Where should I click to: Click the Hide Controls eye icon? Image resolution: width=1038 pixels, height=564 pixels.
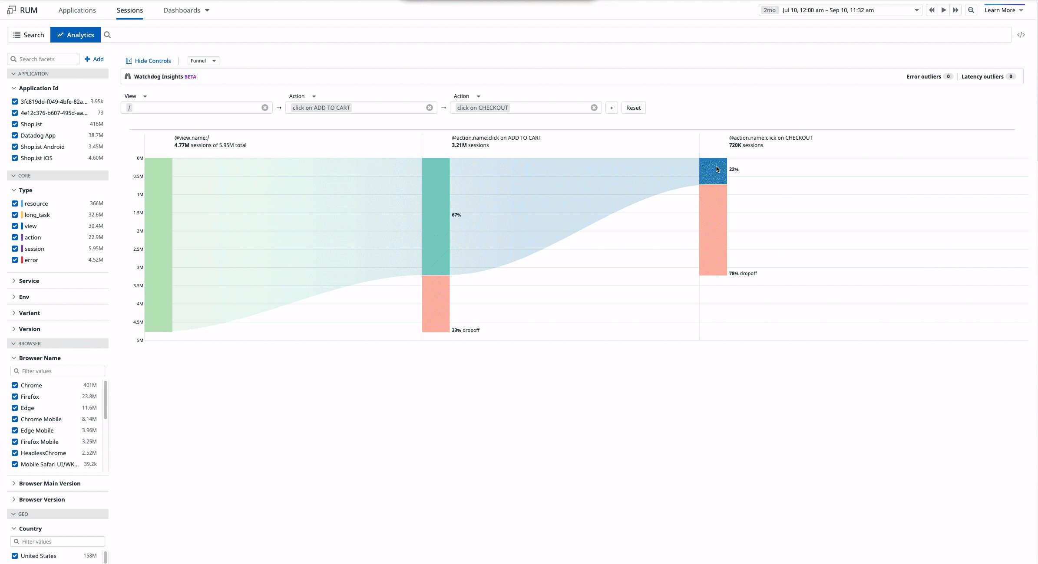click(129, 60)
